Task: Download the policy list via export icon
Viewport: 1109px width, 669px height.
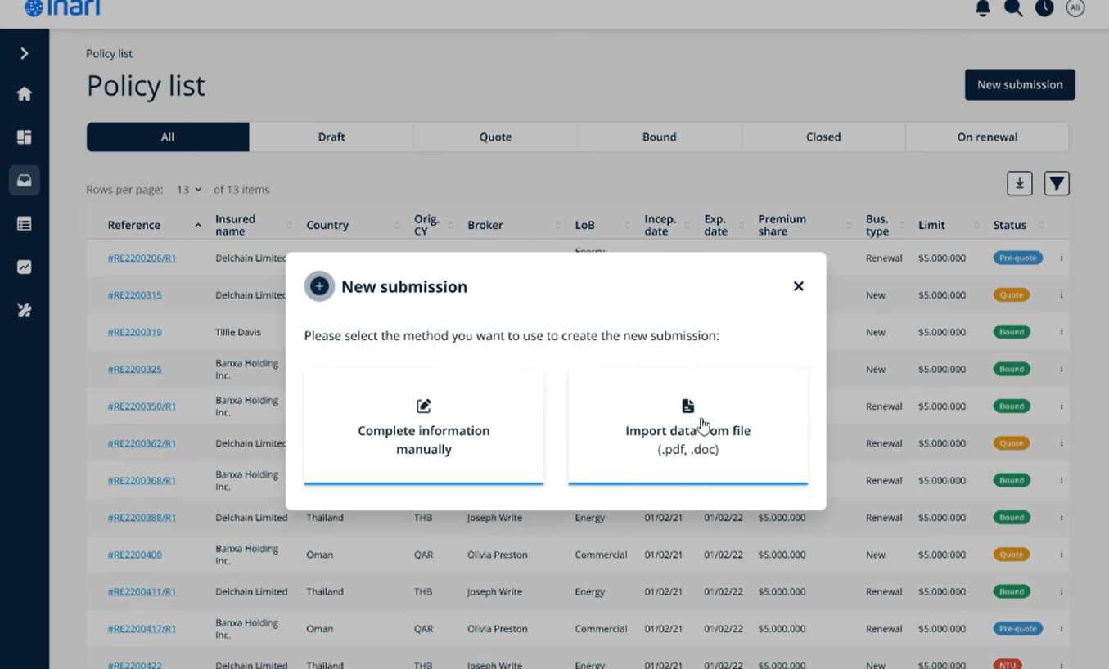Action: (1019, 183)
